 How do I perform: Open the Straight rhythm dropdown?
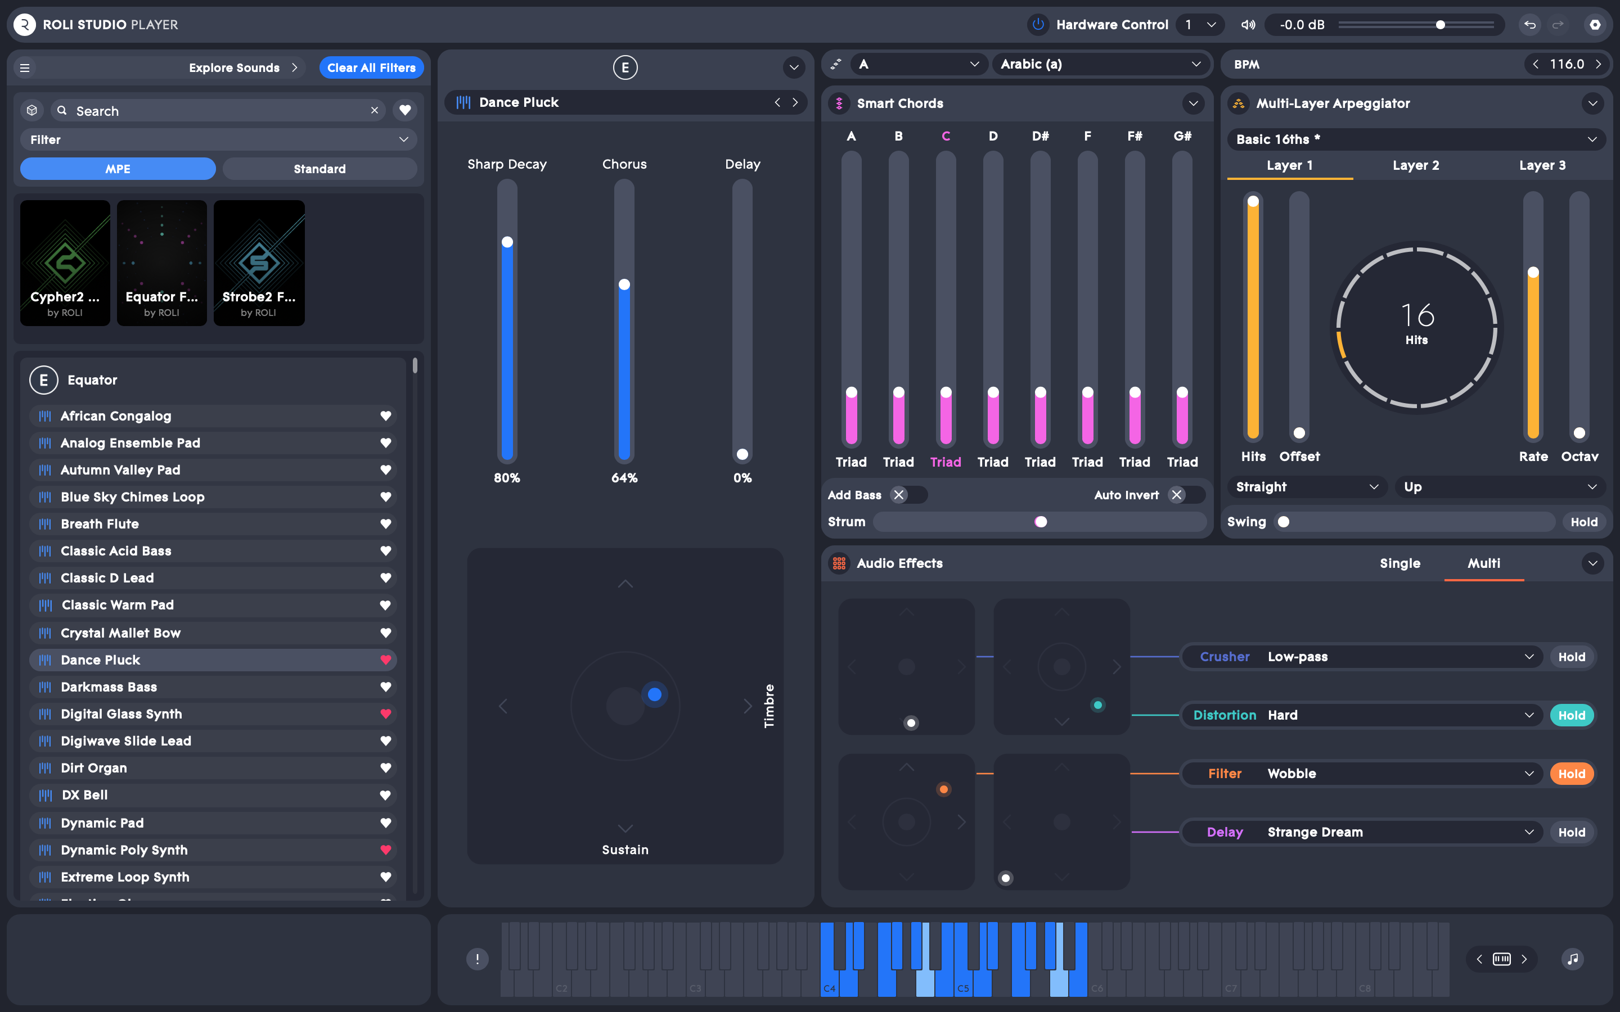click(1308, 486)
